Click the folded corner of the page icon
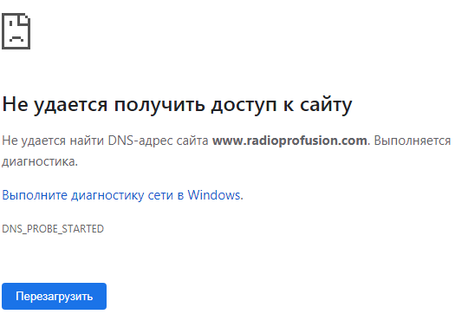This screenshot has width=468, height=334. (x=24, y=19)
